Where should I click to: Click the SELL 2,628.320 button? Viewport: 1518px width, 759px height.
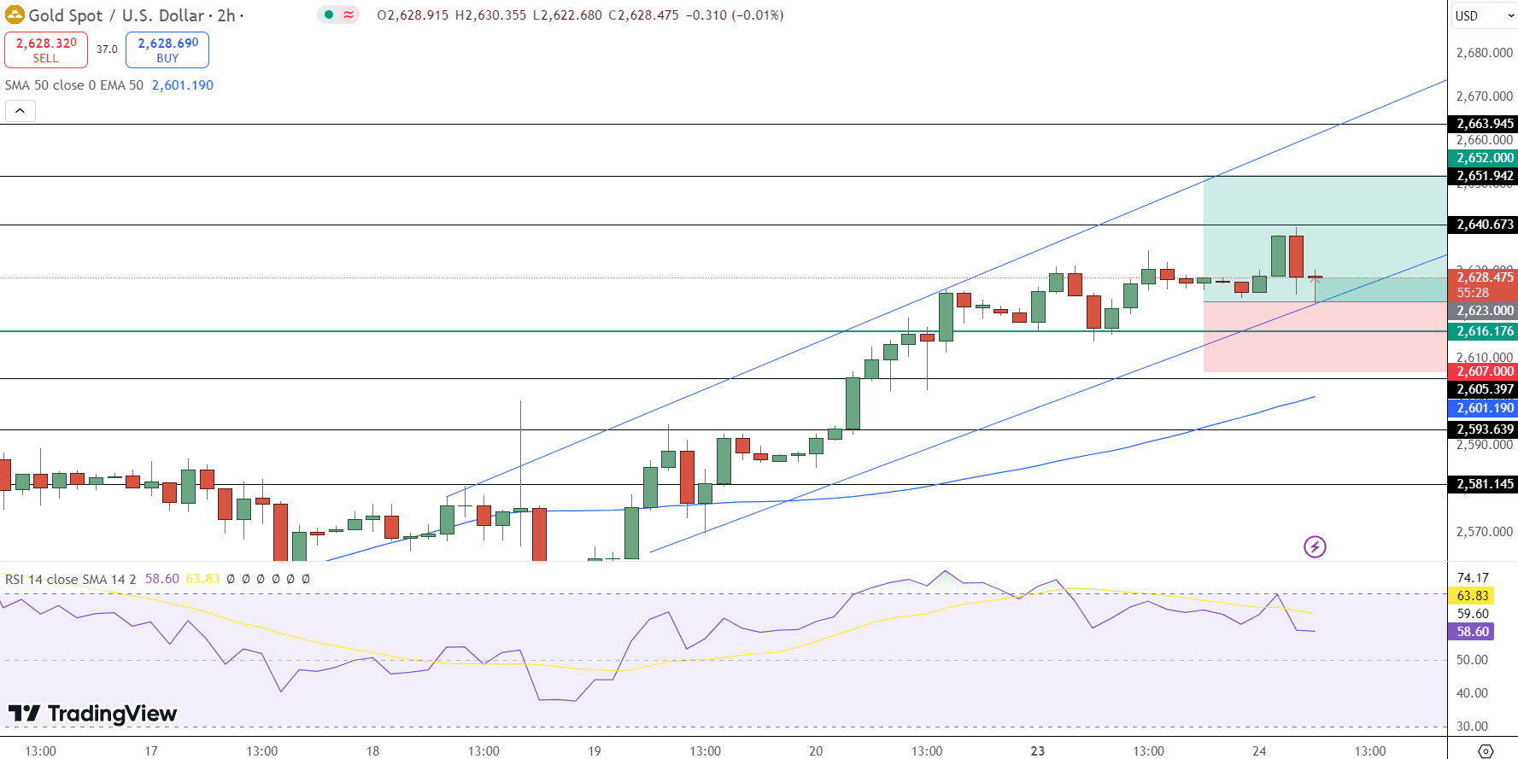[x=46, y=50]
